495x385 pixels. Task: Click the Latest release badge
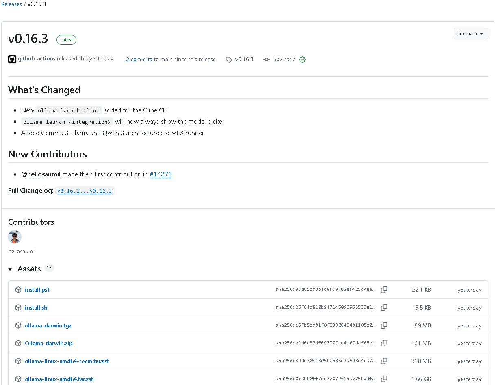(66, 40)
